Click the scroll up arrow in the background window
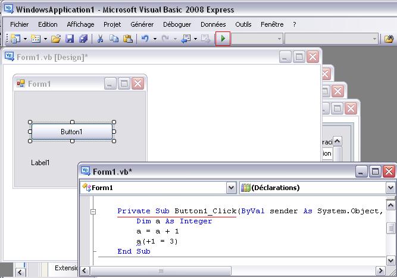The height and width of the screenshot is (278, 397). point(337,141)
